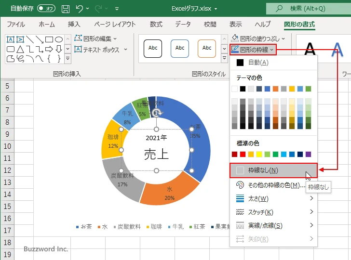
Task: Select row 10 header
Action: pyautogui.click(x=7, y=146)
